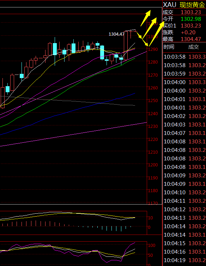Click the 1280 price axis label
Screen dimensions: 206x266
click(153, 62)
